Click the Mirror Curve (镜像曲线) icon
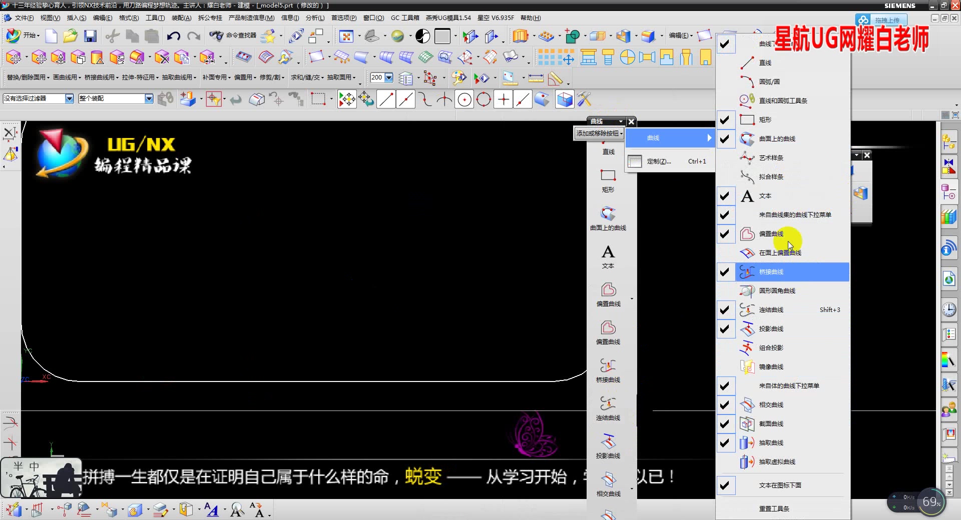Image resolution: width=961 pixels, height=520 pixels. (747, 366)
